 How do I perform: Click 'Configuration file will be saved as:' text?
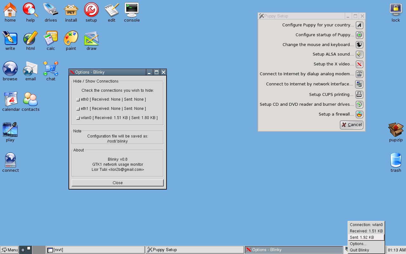(118, 136)
